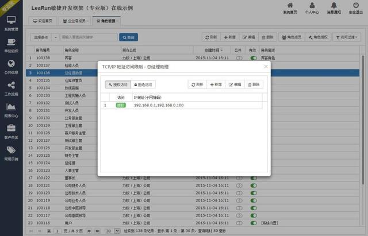Toggle 有效 switch for row 100138
This screenshot has height=236, width=368.
coord(254,58)
